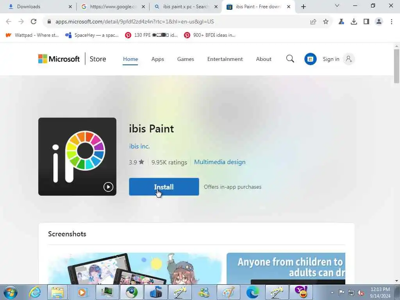This screenshot has height=300, width=400.
Task: Click the 3.9 star rating
Action: pyautogui.click(x=136, y=162)
